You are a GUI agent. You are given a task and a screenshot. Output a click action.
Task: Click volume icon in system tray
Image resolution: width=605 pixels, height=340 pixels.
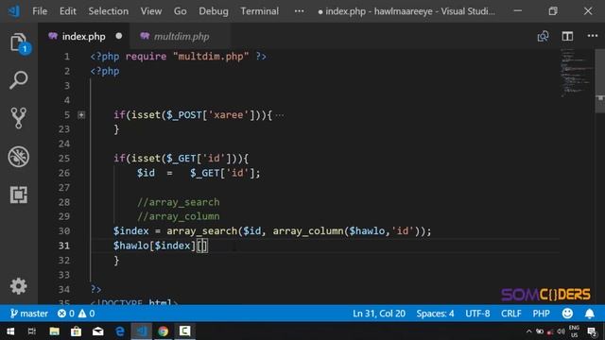click(x=562, y=331)
